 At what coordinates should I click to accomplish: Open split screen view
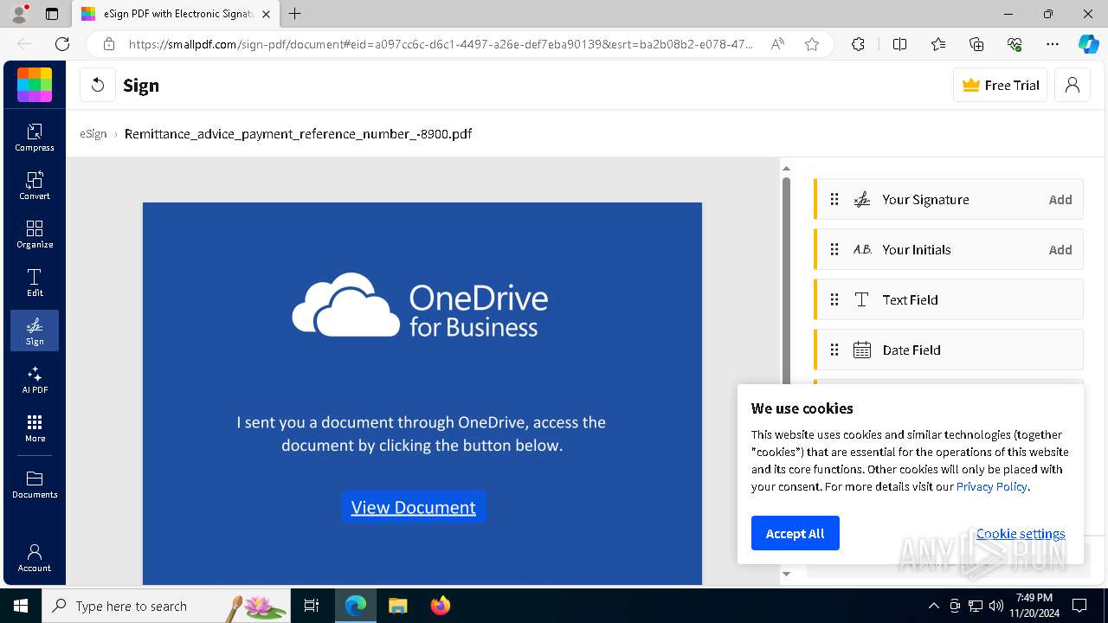click(899, 44)
